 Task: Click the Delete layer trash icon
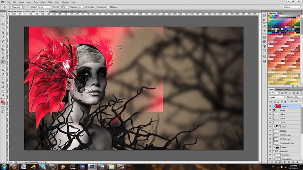coord(297,162)
